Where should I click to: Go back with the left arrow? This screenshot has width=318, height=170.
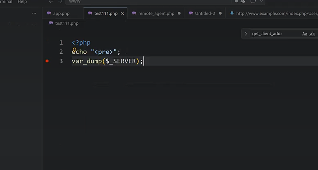click(51, 1)
